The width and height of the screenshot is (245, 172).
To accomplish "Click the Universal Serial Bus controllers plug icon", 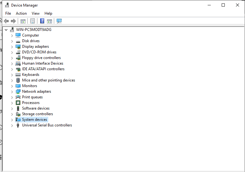I will [18, 125].
